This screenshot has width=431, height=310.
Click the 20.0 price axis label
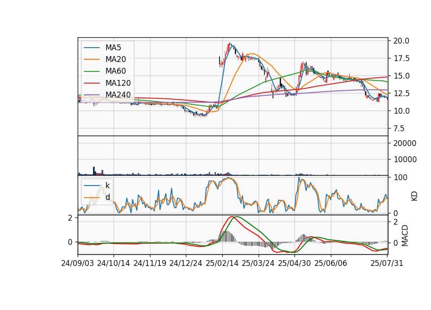(401, 41)
